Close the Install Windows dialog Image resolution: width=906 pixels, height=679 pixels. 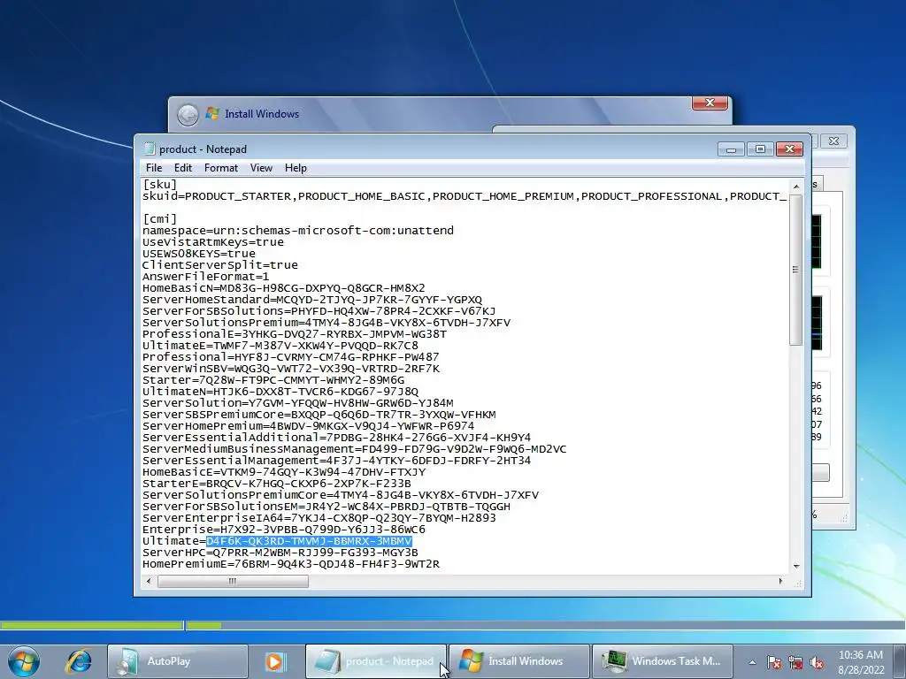click(x=710, y=103)
